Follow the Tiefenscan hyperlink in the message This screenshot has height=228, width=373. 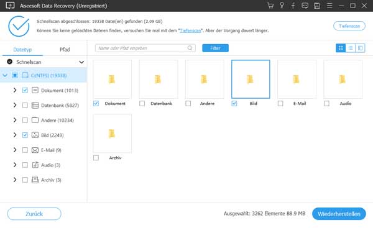190,30
